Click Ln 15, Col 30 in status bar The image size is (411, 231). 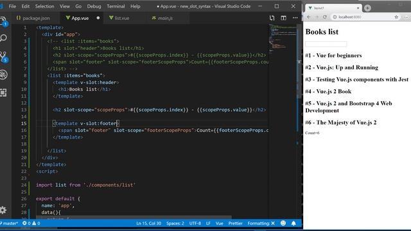click(148, 223)
